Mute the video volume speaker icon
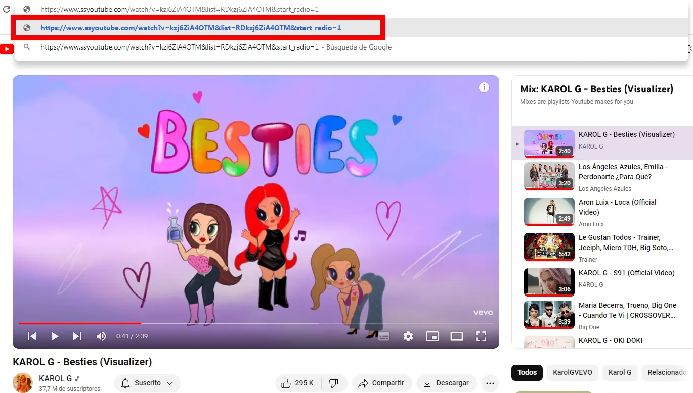Viewport: 693px width, 393px height. (x=101, y=336)
